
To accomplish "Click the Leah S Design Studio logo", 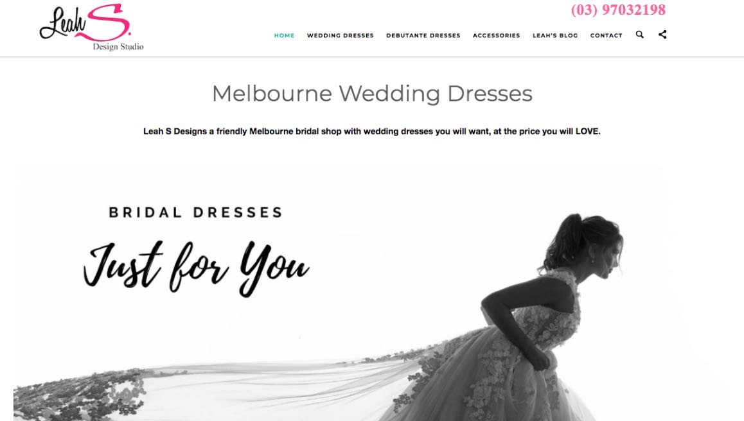I will pos(91,27).
